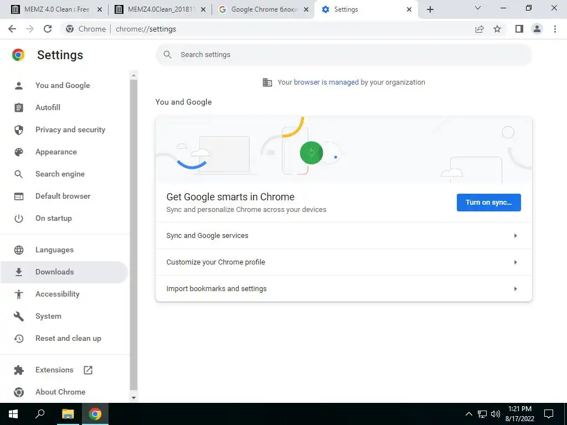Expand Customize your Chrome profile row
567x425 pixels.
(x=343, y=262)
